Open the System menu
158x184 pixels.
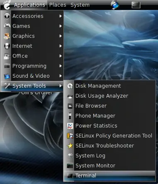[x=80, y=5]
